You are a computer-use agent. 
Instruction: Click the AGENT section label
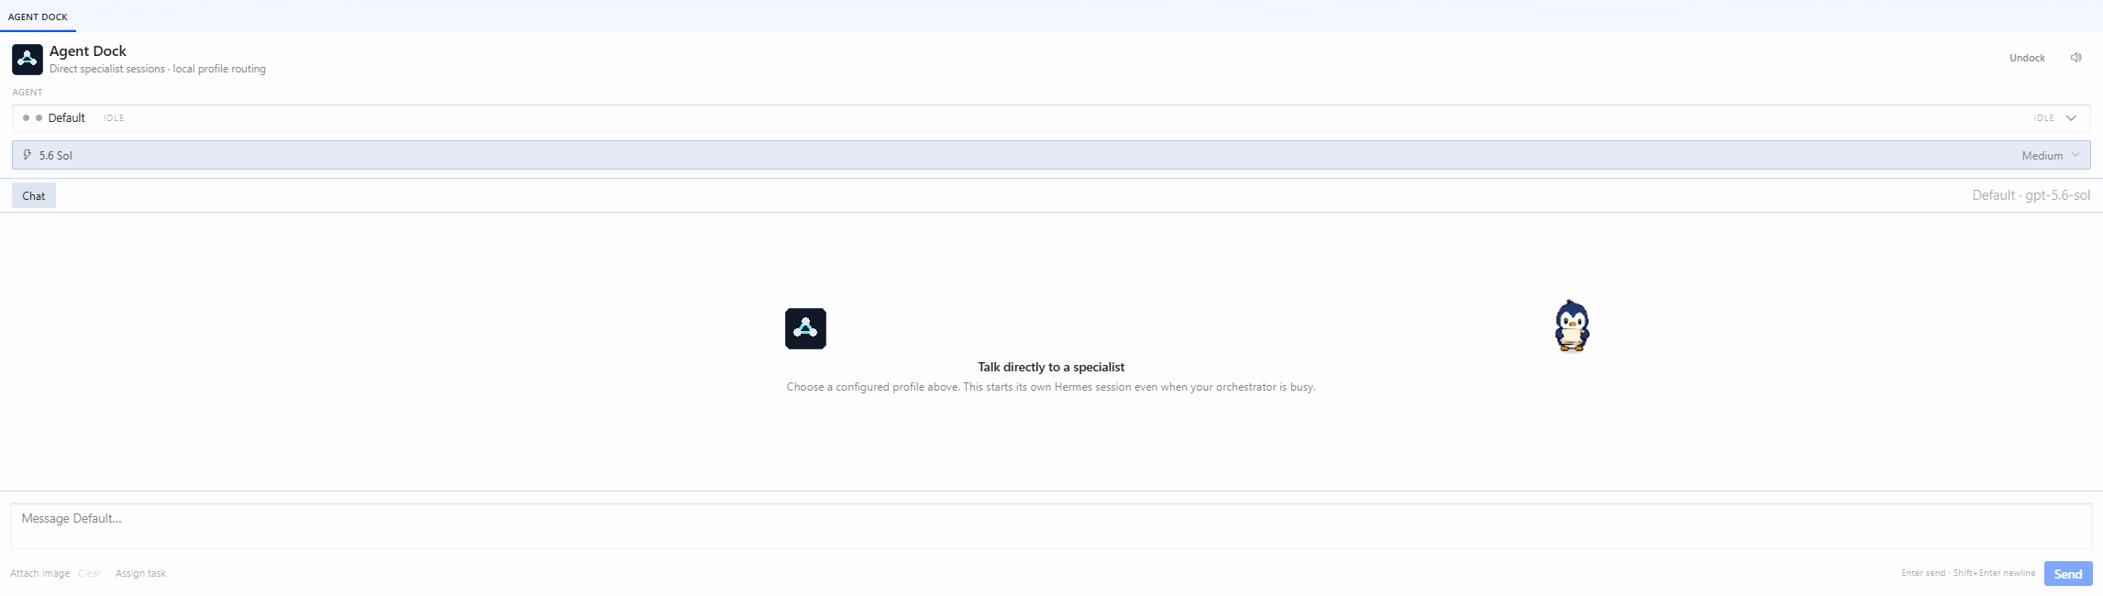28,92
